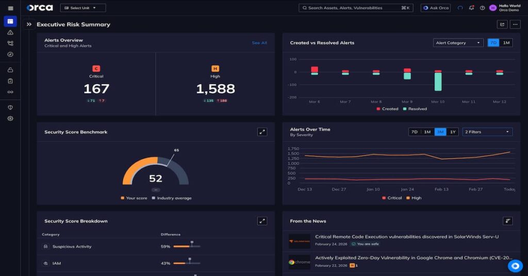Screen dimensions: 528x276
Task: Toggle Critical series in Alerts Over Time legend
Action: tap(392, 198)
